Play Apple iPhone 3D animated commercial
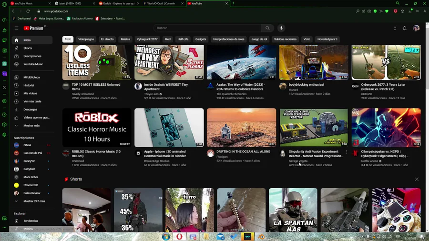Image resolution: width=429 pixels, height=241 pixels. [x=169, y=128]
